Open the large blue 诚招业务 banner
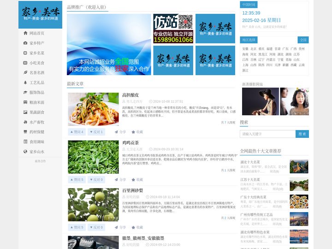 coord(109,44)
